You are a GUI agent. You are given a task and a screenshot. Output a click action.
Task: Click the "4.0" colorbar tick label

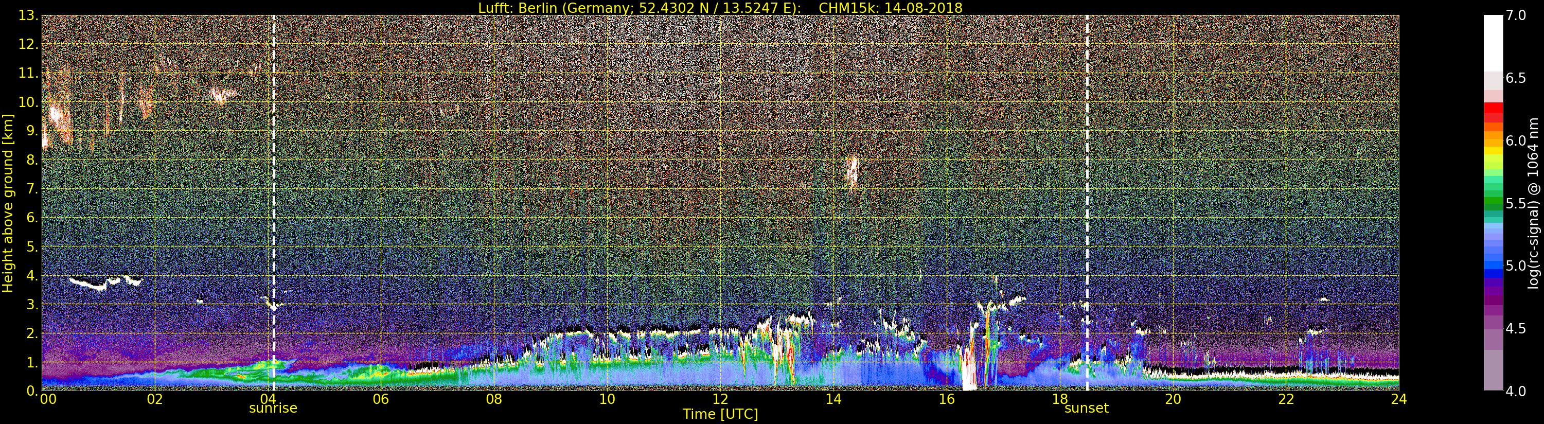1516,391
